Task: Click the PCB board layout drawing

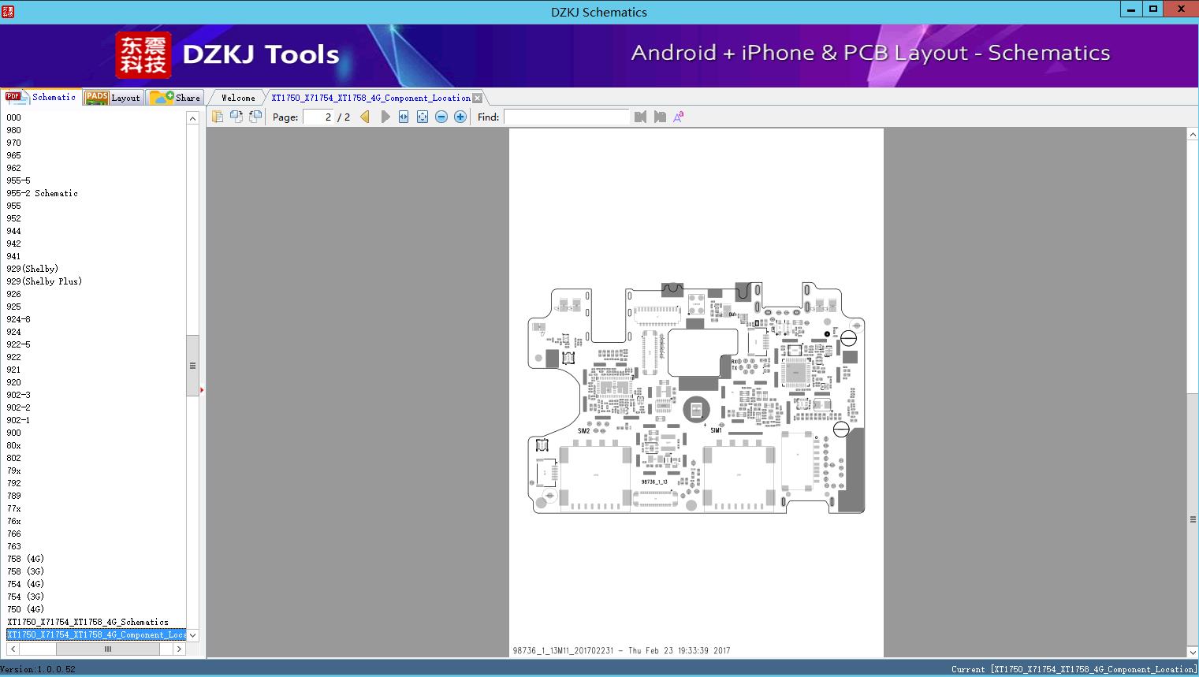Action: (x=696, y=398)
